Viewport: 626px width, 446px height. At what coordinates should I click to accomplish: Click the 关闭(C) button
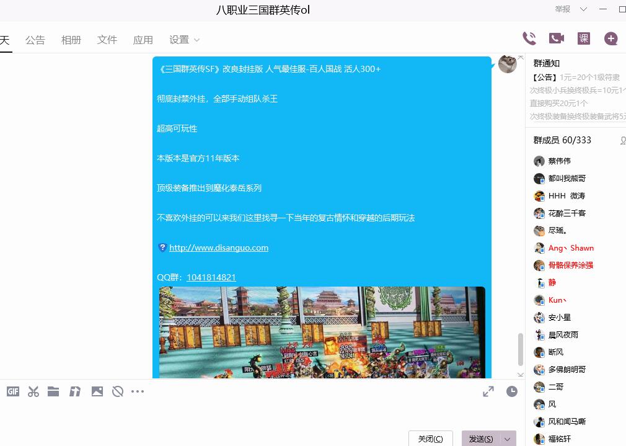coord(430,439)
